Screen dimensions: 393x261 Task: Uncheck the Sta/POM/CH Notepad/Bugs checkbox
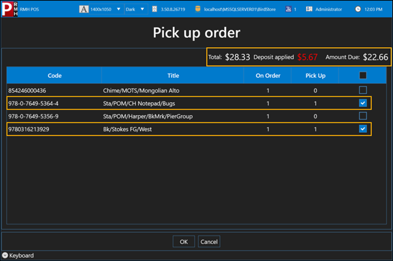[363, 103]
